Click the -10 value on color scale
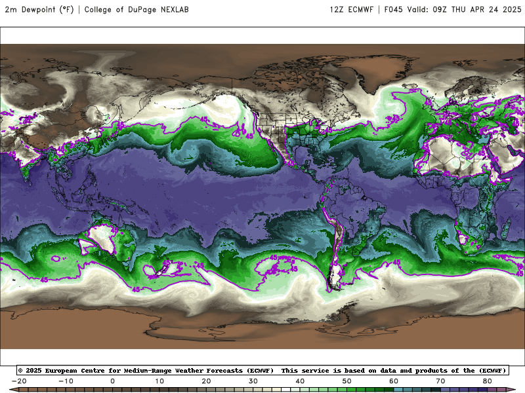The image size is (525, 393). [x=66, y=381]
